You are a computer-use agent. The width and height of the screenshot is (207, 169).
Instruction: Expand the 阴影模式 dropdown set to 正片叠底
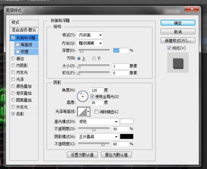point(98,137)
